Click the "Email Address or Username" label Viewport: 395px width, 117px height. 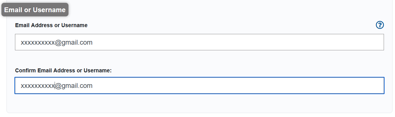[x=51, y=25]
